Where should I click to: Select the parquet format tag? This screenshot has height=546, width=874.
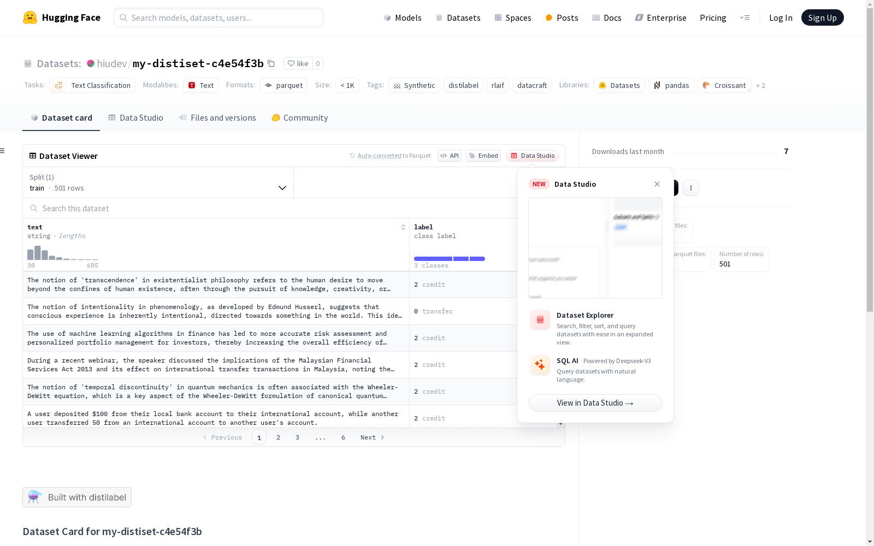click(x=284, y=85)
